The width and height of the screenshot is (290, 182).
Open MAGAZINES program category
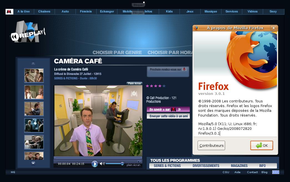239,166
